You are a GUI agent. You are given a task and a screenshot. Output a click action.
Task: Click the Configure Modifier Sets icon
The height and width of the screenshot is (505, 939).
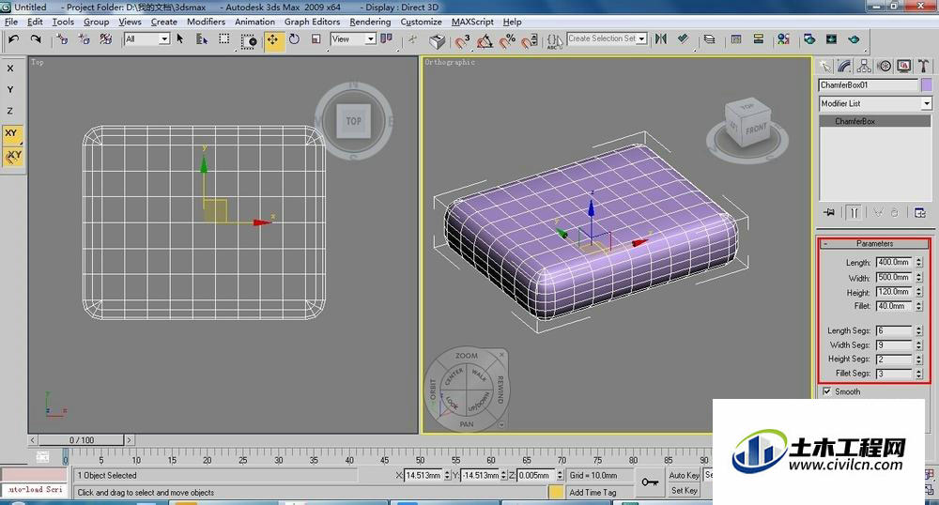(920, 212)
